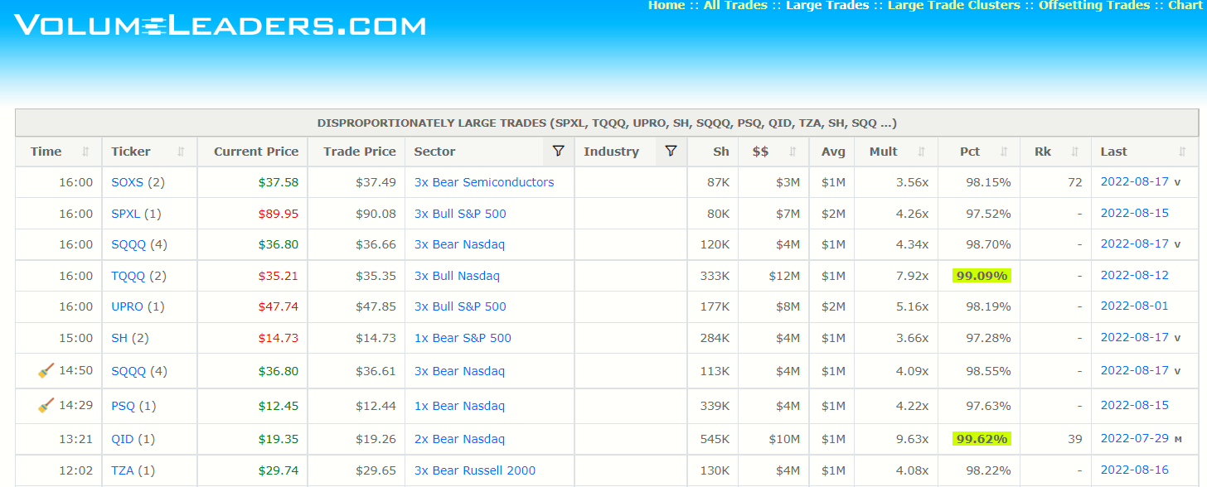The width and height of the screenshot is (1207, 487).
Task: Select Offsetting Trades in the navigation bar
Action: coord(1094,5)
